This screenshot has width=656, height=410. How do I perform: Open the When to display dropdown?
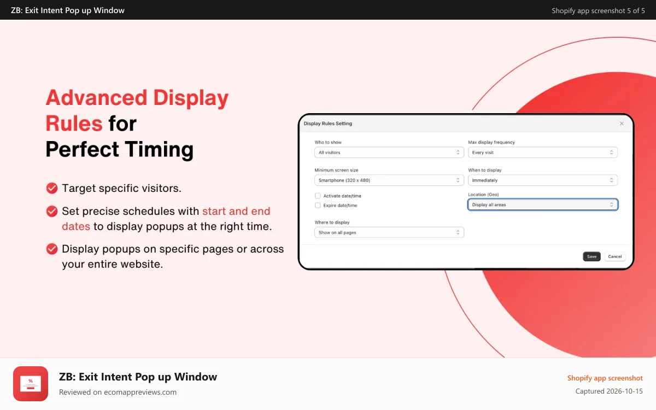(543, 180)
